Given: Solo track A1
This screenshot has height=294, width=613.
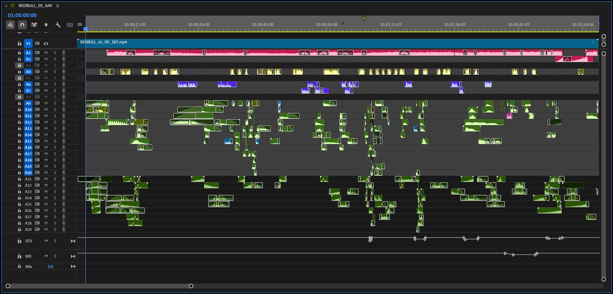Looking at the screenshot, I should (x=55, y=53).
